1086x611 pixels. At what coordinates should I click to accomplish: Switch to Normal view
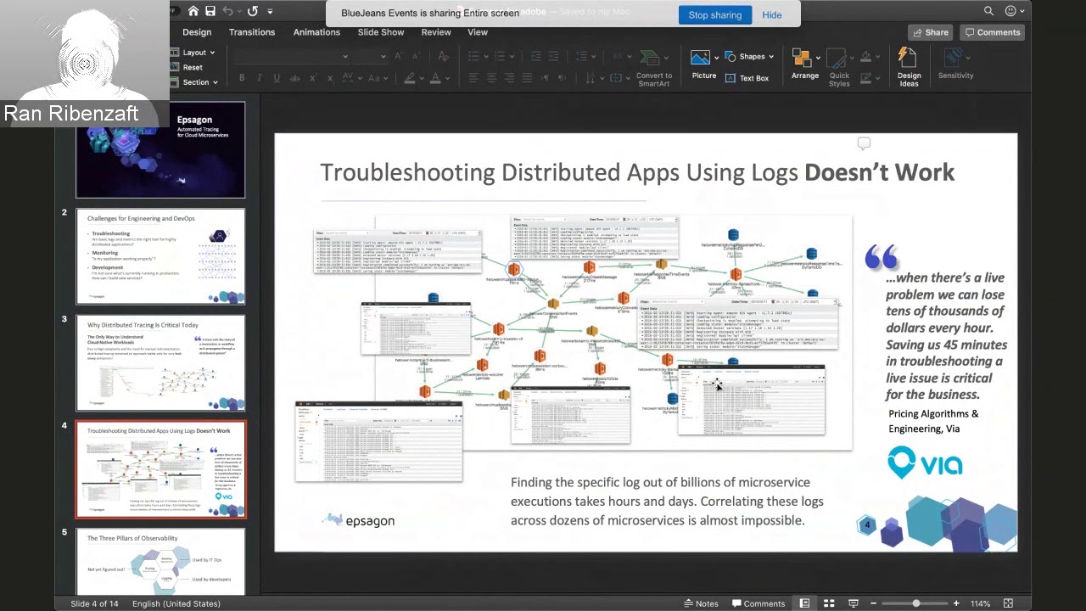(x=804, y=603)
